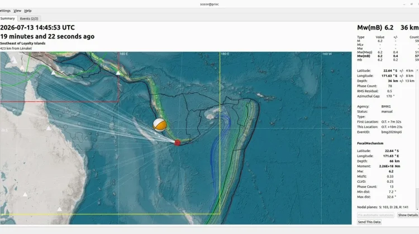The height and width of the screenshot is (234, 419).
Task: Click the FocalMechanism section heading
Action: [x=370, y=143]
